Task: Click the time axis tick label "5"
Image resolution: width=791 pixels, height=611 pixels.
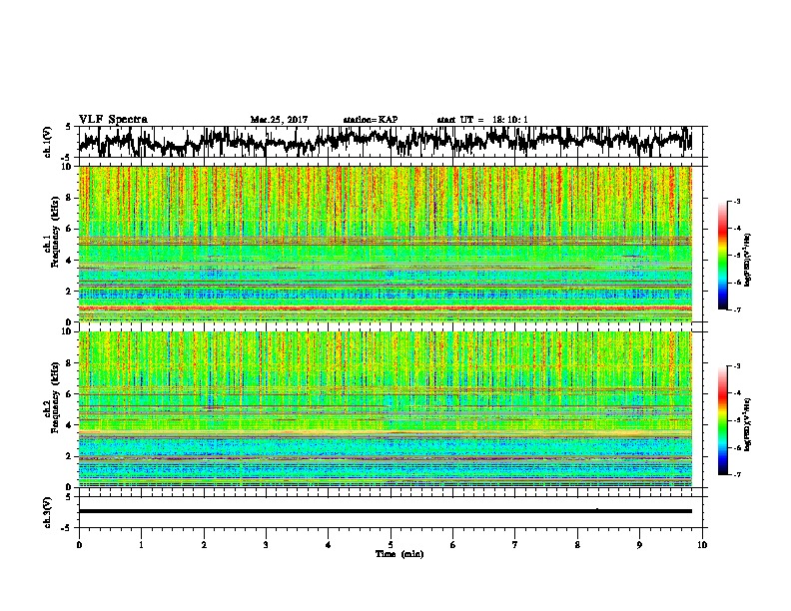Action: coord(391,545)
